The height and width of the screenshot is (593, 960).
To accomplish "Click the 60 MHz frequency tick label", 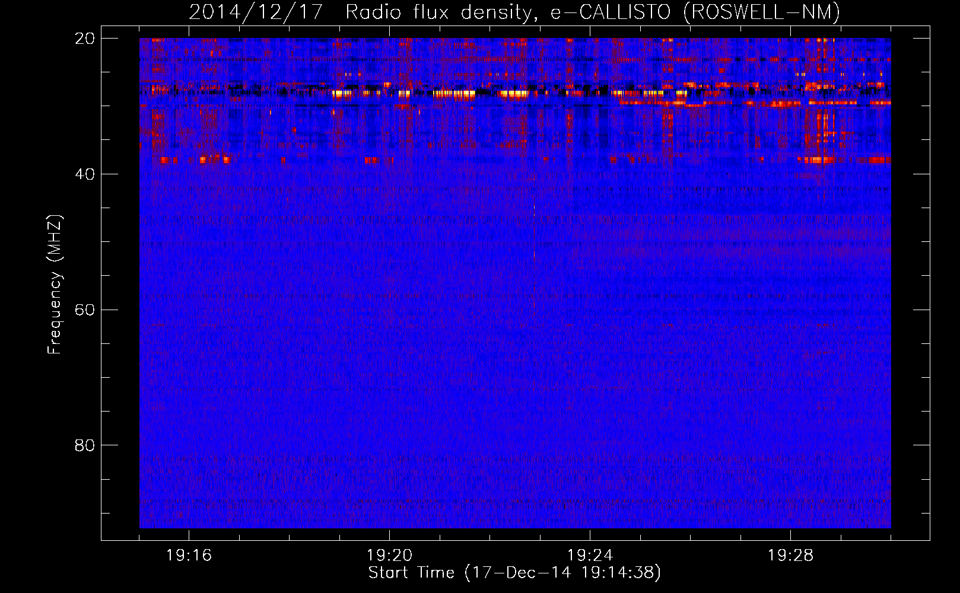I will click(x=85, y=310).
